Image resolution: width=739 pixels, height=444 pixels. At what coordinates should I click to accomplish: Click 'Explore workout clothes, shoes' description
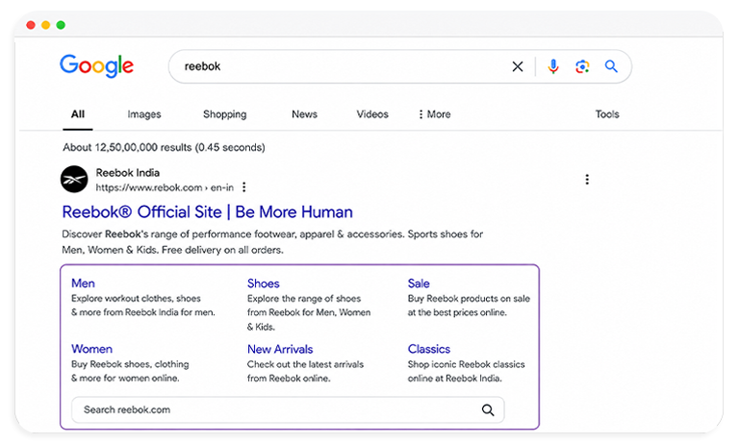[x=142, y=305]
